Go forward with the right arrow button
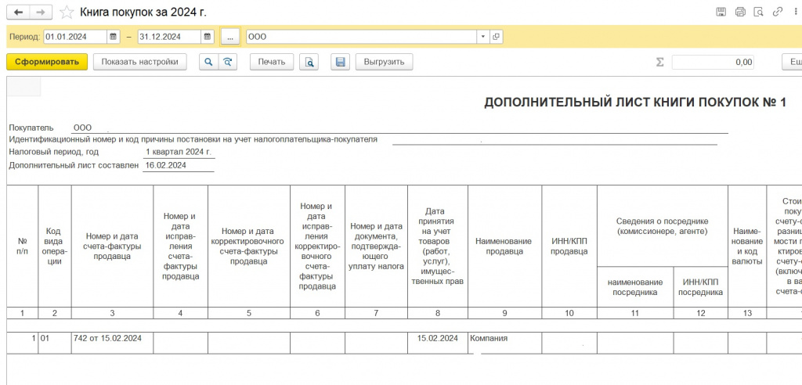This screenshot has width=802, height=385. [42, 13]
